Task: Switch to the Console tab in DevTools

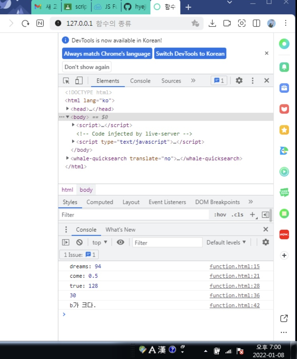Action: pyautogui.click(x=140, y=81)
